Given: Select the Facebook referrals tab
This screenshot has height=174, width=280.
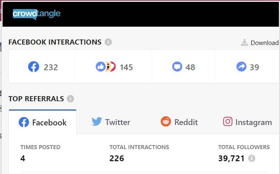Looking at the screenshot, I should pos(43,122).
